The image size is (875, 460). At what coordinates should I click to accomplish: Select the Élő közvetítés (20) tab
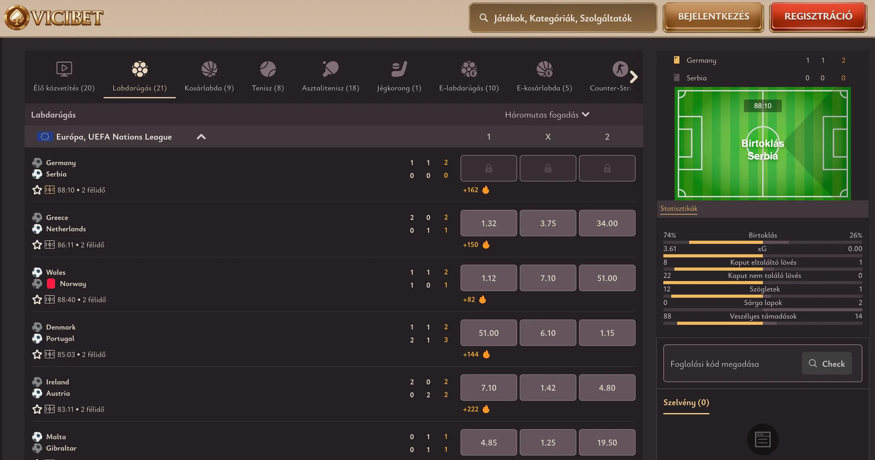pos(64,77)
